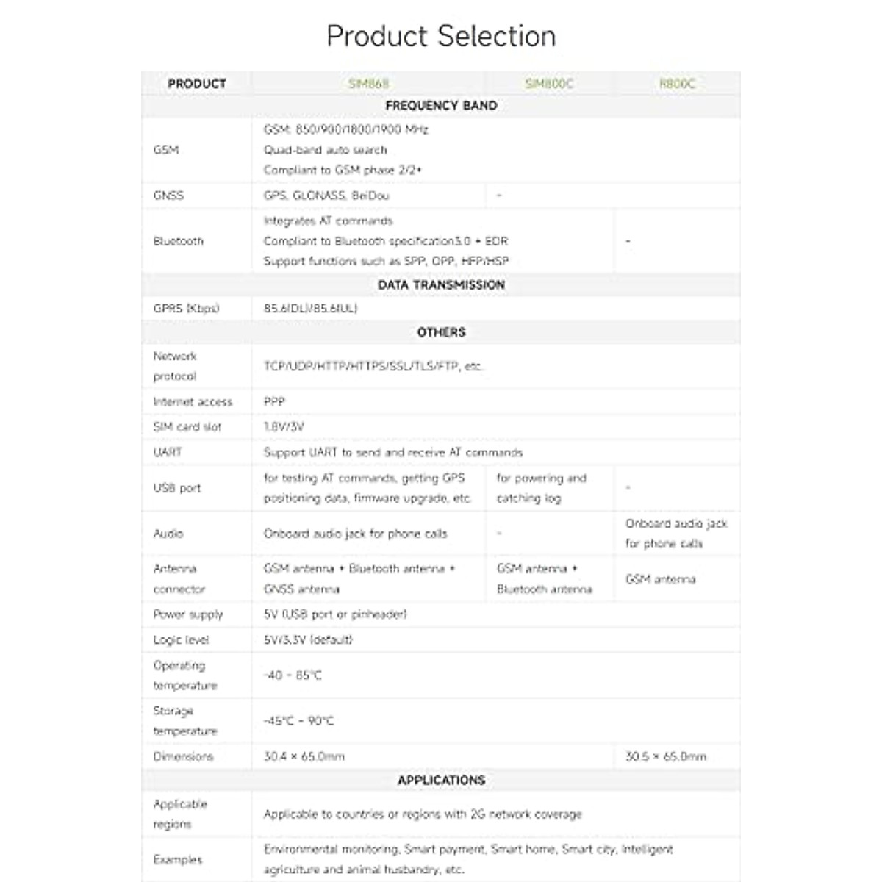Click the R800C product column header
The image size is (882, 882).
(x=677, y=84)
